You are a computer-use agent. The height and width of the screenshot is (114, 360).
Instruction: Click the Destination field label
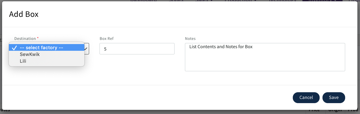[x=25, y=39]
